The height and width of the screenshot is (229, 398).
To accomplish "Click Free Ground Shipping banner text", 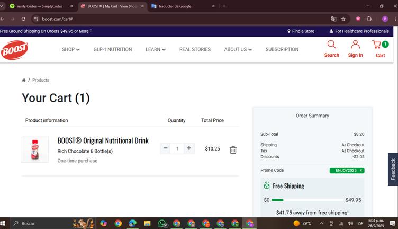I will [x=46, y=31].
